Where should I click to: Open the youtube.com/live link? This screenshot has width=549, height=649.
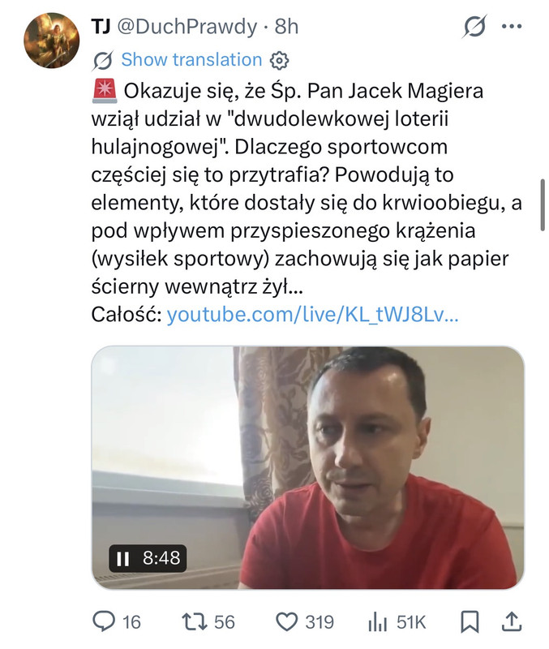point(312,315)
